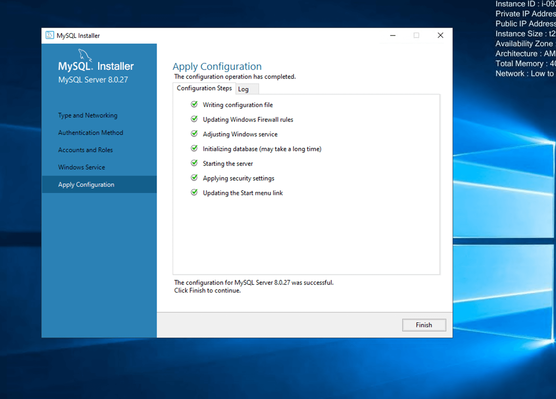The width and height of the screenshot is (556, 399).
Task: Select the Apply Configuration sidebar step
Action: (x=86, y=185)
